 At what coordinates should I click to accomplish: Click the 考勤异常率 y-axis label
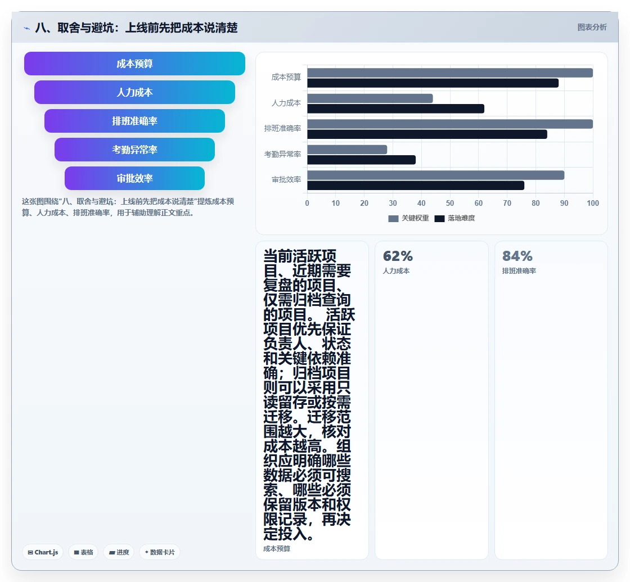(x=282, y=154)
